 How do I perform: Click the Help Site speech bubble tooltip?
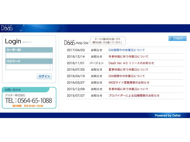[108, 41]
